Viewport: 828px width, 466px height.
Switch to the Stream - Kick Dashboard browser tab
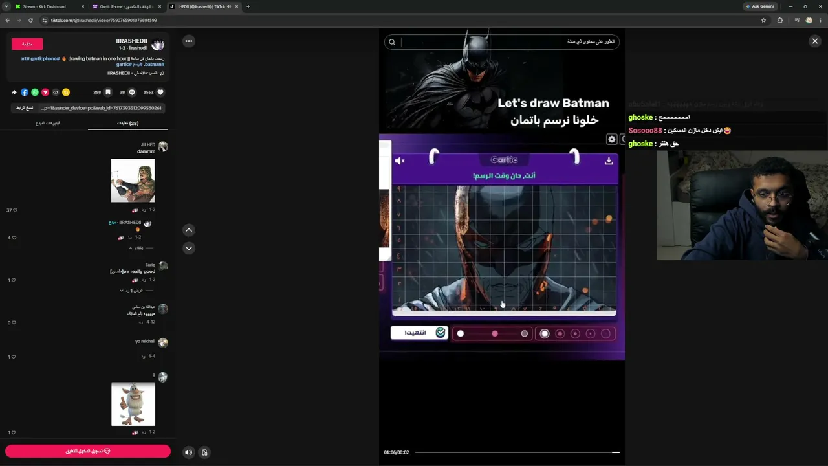pyautogui.click(x=50, y=6)
